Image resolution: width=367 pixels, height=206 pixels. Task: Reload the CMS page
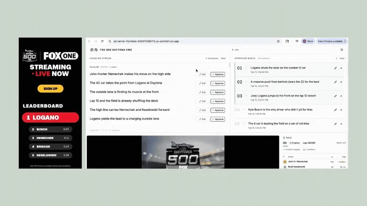point(102,41)
